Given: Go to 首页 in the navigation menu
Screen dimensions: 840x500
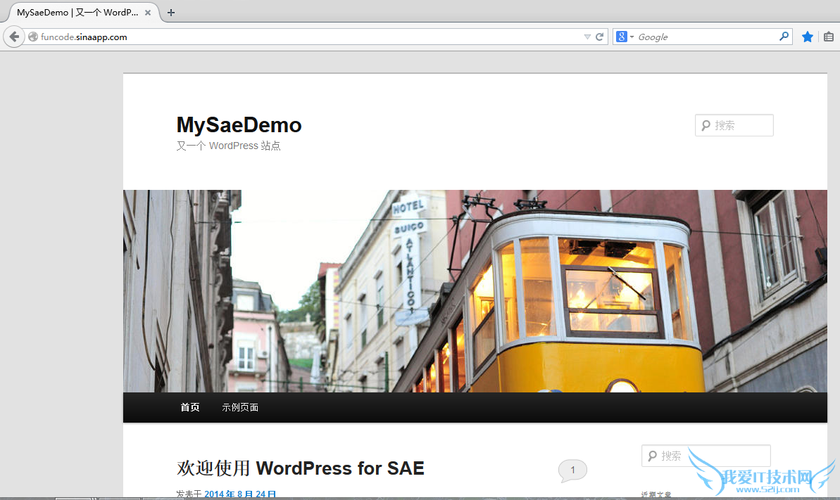Looking at the screenshot, I should tap(189, 407).
